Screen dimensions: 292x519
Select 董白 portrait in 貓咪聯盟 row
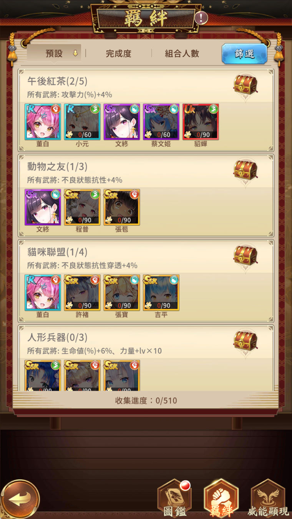[x=43, y=292]
